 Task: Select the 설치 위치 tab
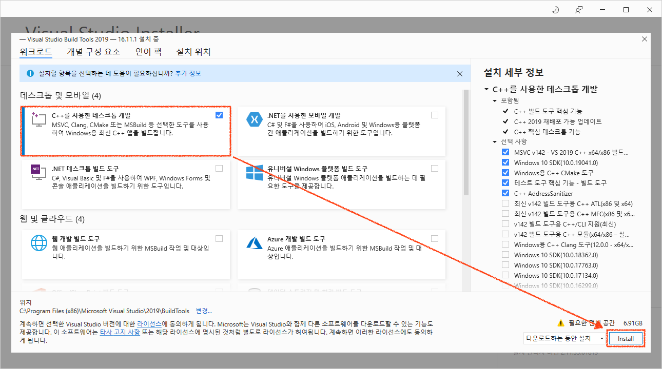(193, 52)
